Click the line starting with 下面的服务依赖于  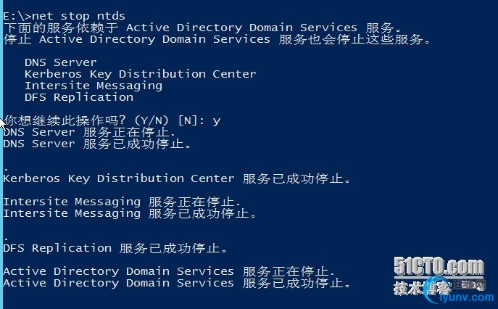217,28
